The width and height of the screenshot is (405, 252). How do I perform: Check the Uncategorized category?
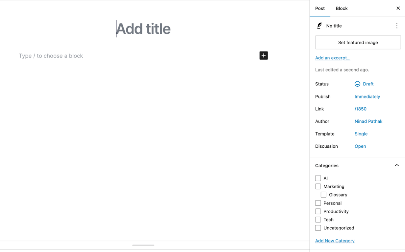[318, 228]
